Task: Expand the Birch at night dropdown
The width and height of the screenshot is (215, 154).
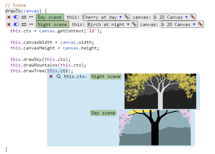Action: click(128, 24)
